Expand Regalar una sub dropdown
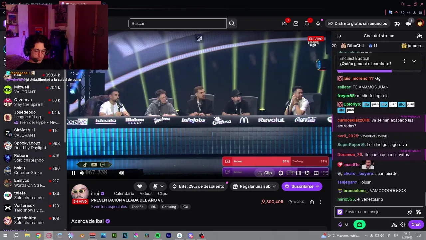This screenshot has height=240, width=426. pyautogui.click(x=275, y=186)
